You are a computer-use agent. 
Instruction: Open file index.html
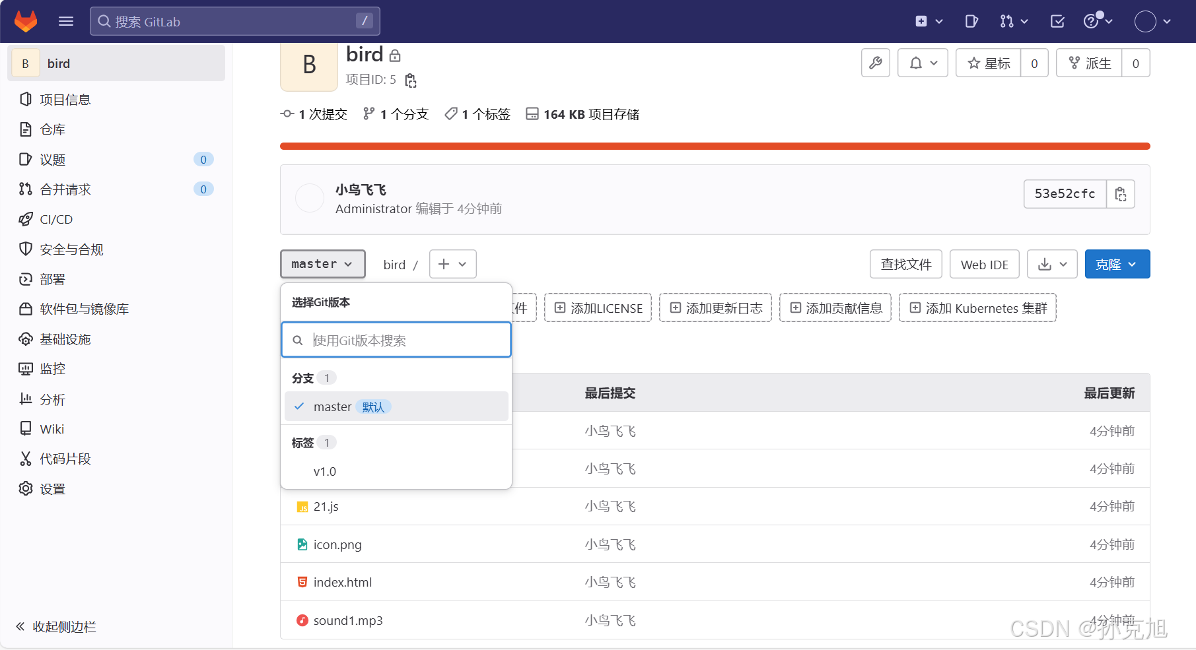click(343, 582)
